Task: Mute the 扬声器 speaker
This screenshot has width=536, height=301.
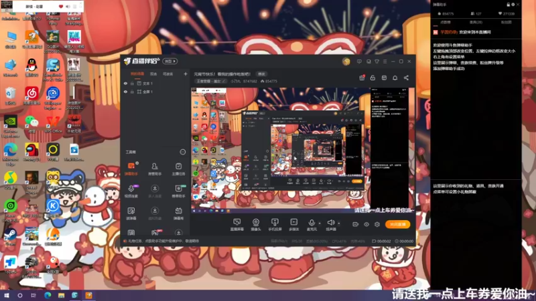Action: [330, 225]
